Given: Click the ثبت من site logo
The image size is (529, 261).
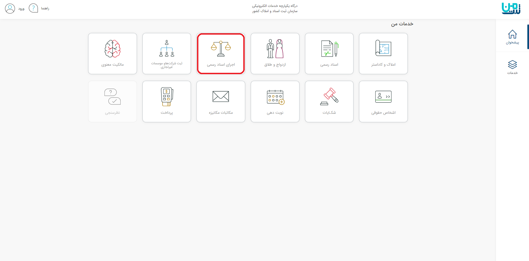Looking at the screenshot, I should 511,9.
